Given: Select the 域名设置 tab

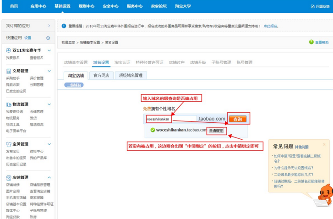Looking at the screenshot, I should point(101,62).
